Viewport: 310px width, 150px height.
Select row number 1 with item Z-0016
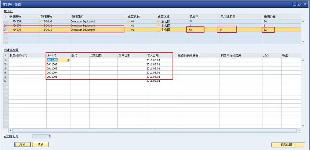tap(5, 22)
